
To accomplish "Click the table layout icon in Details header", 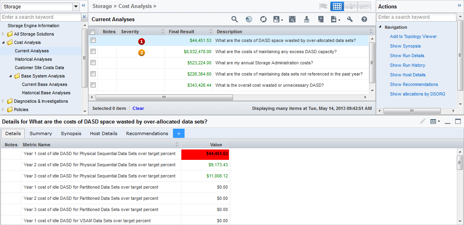I will pos(433,121).
